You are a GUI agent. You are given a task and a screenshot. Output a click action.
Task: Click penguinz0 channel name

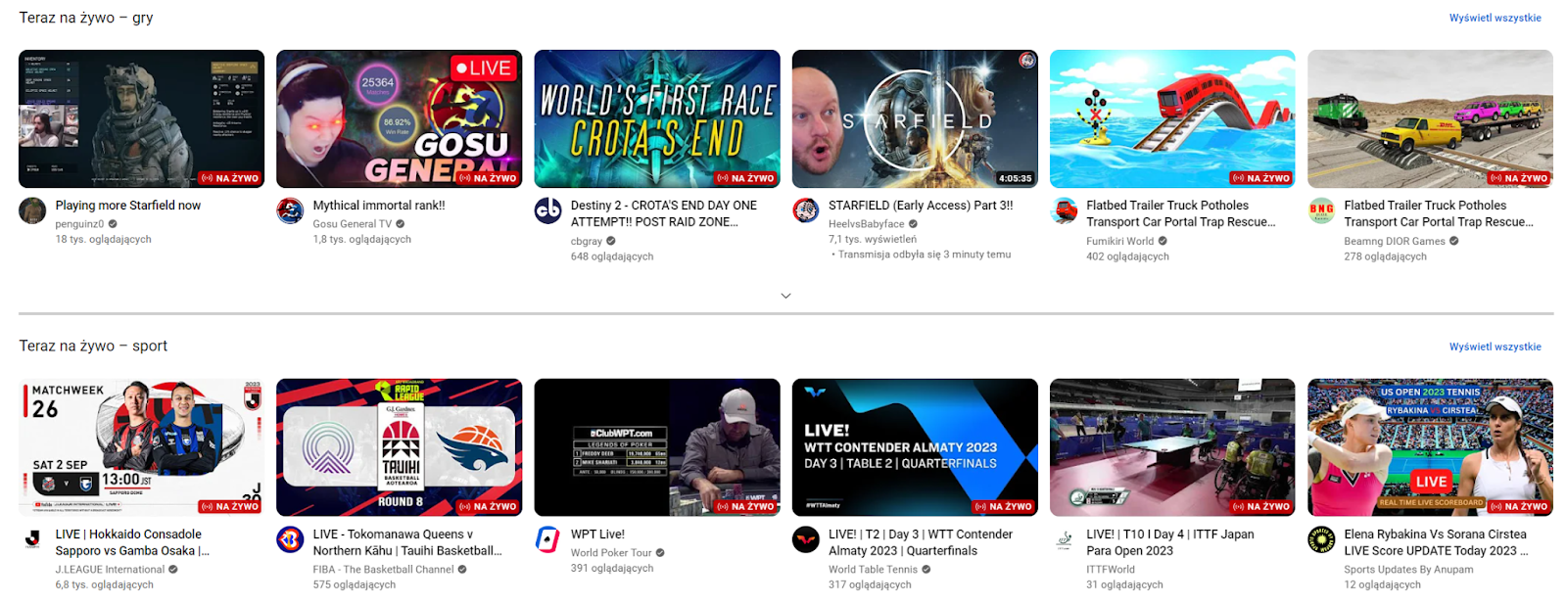(x=79, y=224)
